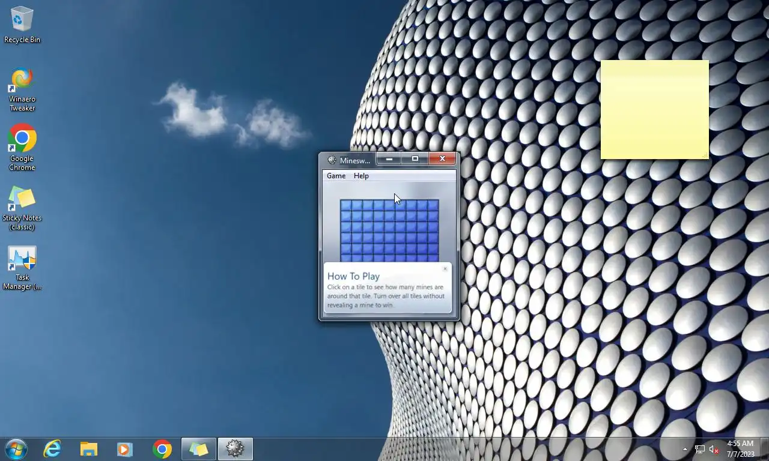Select the Recycle Bin desktop icon
Image resolution: width=769 pixels, height=461 pixels.
click(x=22, y=25)
